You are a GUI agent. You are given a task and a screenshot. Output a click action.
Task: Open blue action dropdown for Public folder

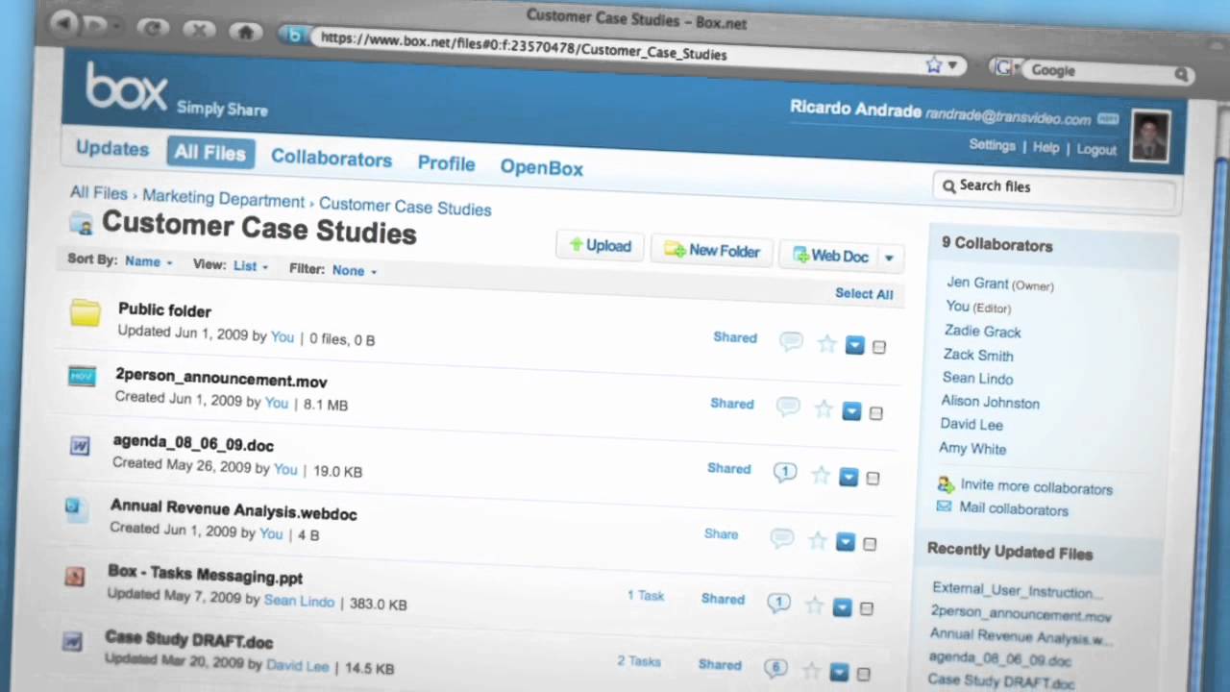854,345
